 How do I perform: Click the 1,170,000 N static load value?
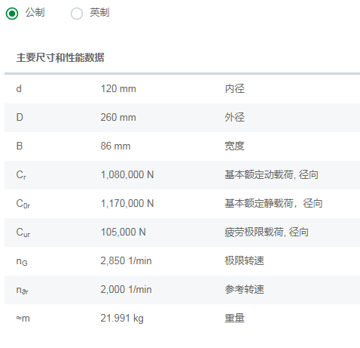(127, 203)
